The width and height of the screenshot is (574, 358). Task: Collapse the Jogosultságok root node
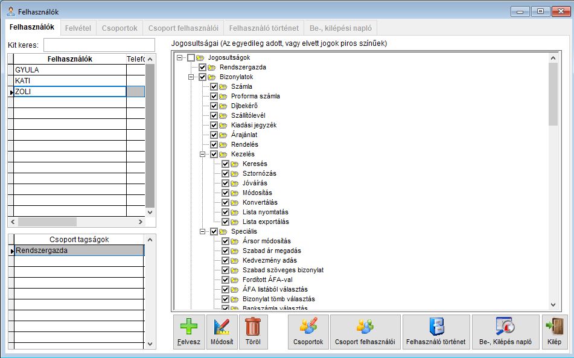179,58
